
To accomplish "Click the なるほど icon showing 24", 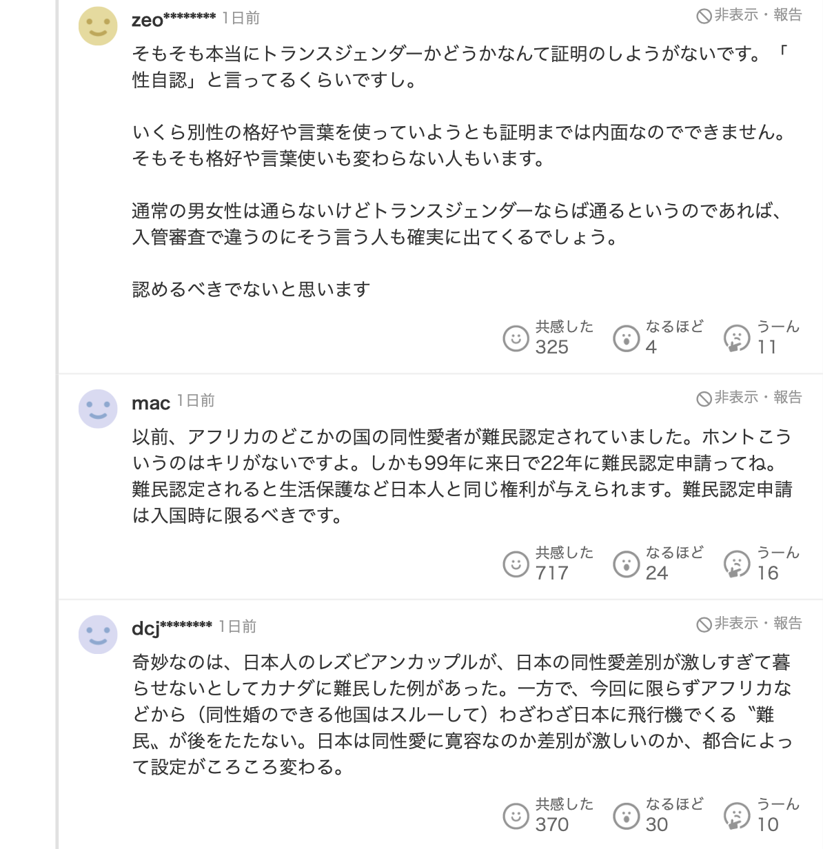I will click(x=626, y=564).
